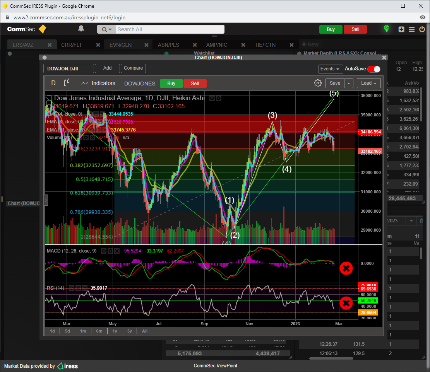Remove the RSI panel with red X
This screenshot has height=372, width=430.
pos(346,303)
